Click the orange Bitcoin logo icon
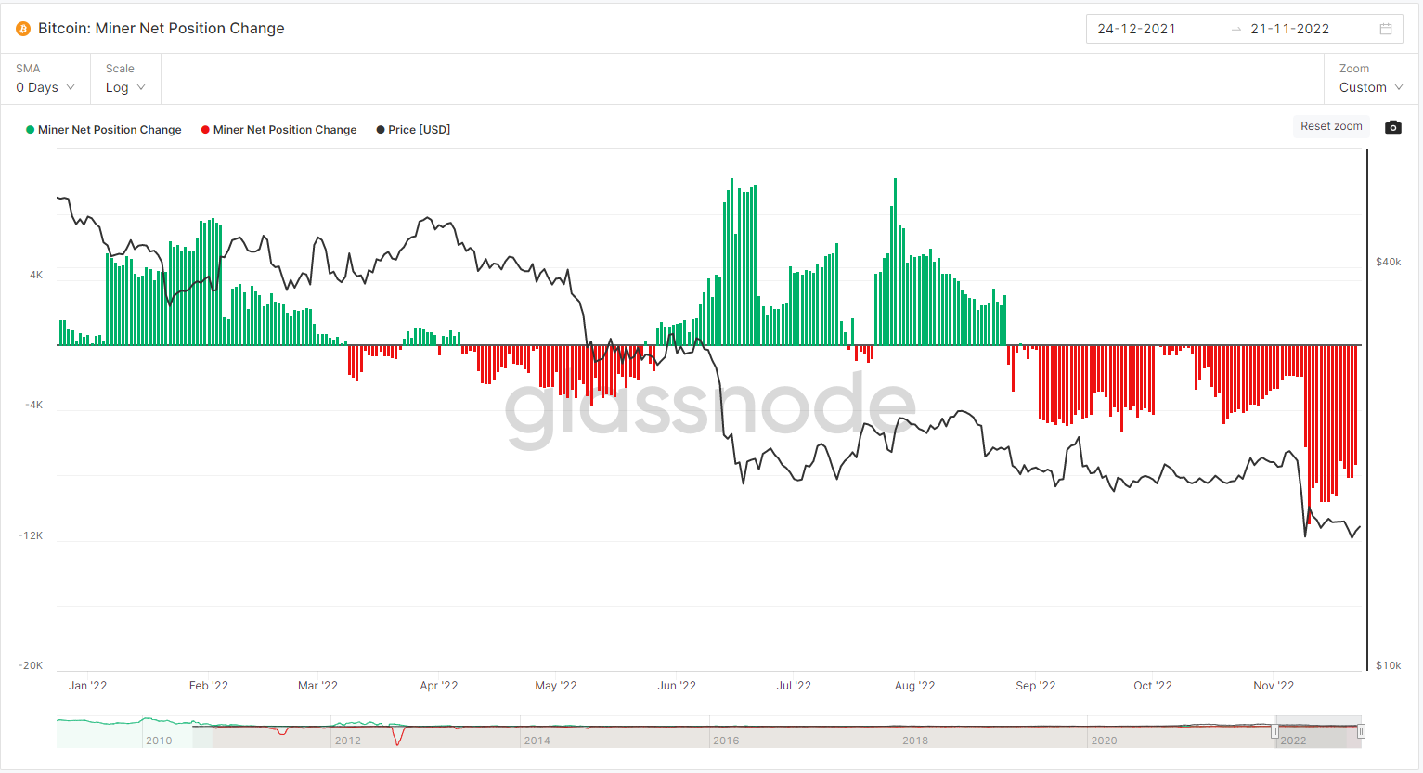 (23, 29)
